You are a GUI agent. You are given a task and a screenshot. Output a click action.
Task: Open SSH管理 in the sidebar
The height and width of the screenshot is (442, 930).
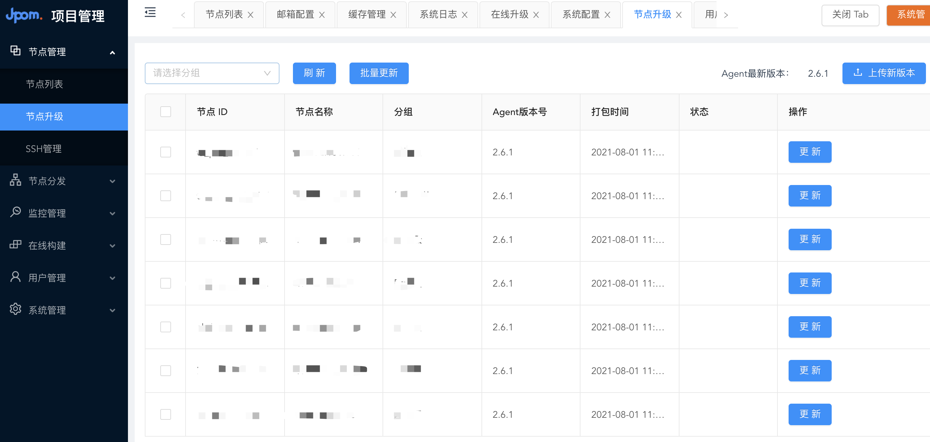(44, 149)
